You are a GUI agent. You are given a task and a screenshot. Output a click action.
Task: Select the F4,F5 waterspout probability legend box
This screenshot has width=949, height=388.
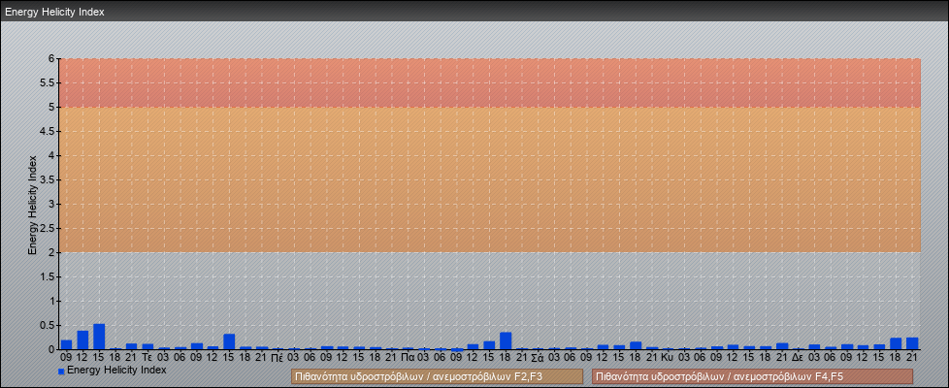tap(752, 376)
